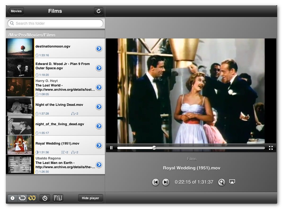Toggle the yellow continuous loop mode

coord(32,198)
